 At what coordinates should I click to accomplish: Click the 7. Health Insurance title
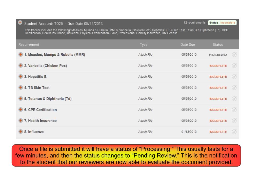pyautogui.click(x=40, y=121)
